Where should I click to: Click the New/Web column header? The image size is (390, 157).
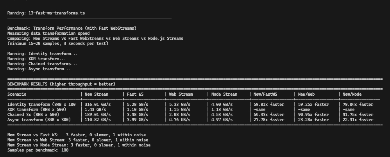tap(308, 95)
